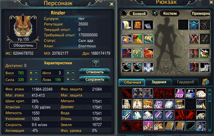Image resolution: width=214 pixels, height=136 pixels.
Task: Click the Отменить button
Action: pos(94,72)
